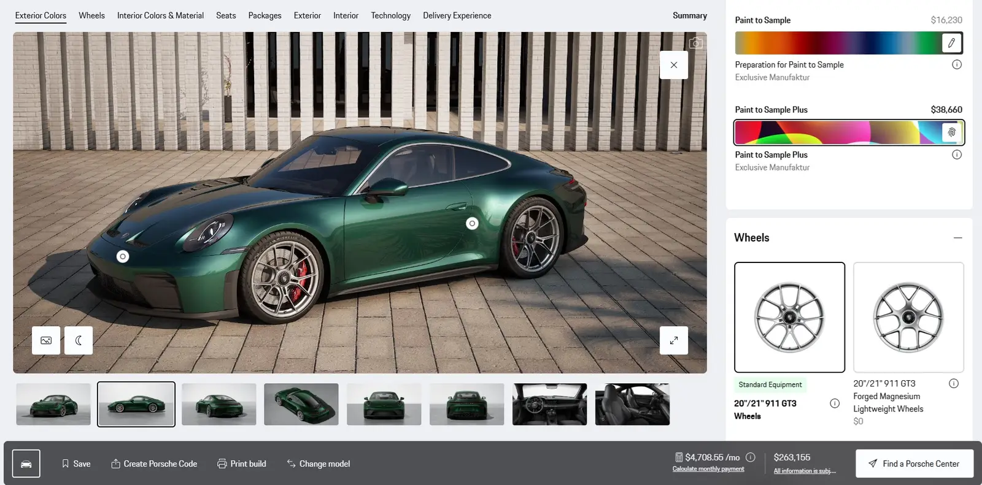Click the camera screenshot icon above the car image

pos(695,44)
